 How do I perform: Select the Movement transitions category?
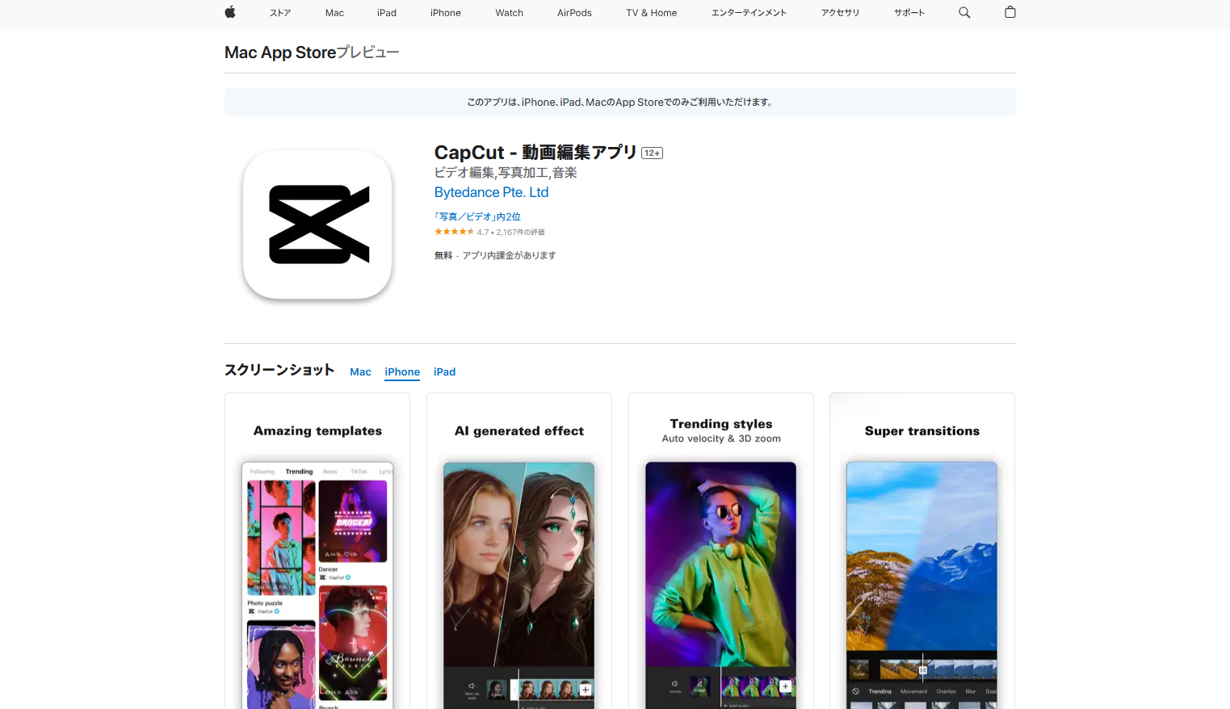click(x=914, y=691)
